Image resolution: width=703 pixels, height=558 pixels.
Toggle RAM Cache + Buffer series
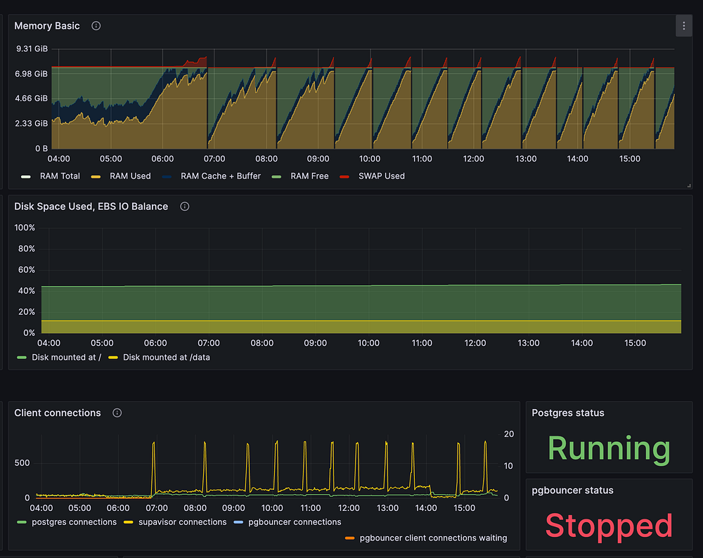220,176
